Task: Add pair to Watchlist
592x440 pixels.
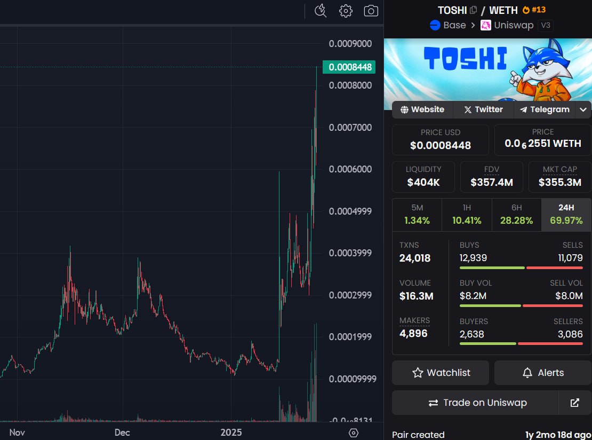Action: [441, 373]
